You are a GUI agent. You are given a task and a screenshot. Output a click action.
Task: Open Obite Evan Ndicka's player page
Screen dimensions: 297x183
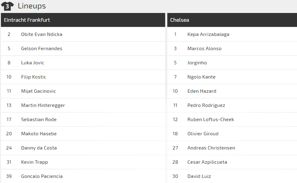tap(42, 34)
